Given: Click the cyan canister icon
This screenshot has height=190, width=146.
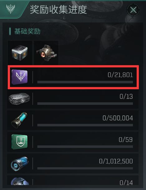Looking at the screenshot, I should pos(19,120).
